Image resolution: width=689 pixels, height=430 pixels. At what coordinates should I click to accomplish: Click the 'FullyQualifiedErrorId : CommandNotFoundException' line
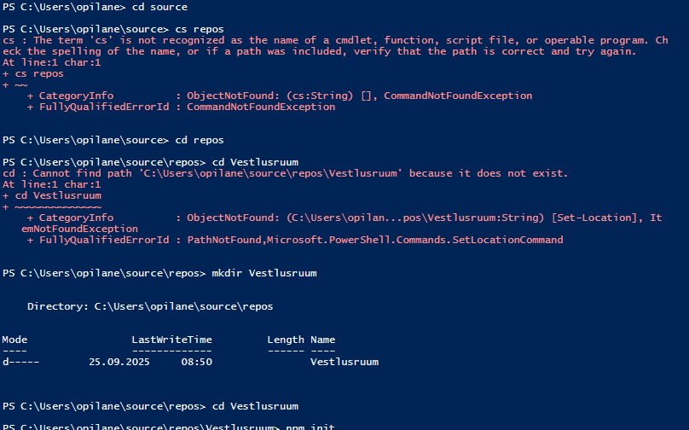(181, 107)
